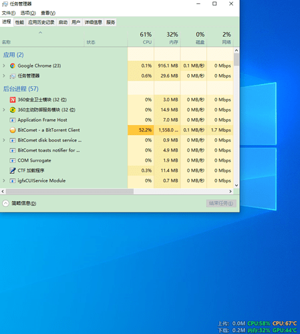The height and width of the screenshot is (334, 300).
Task: Click the 360主动防御服务模块 green icon
Action: [13, 110]
